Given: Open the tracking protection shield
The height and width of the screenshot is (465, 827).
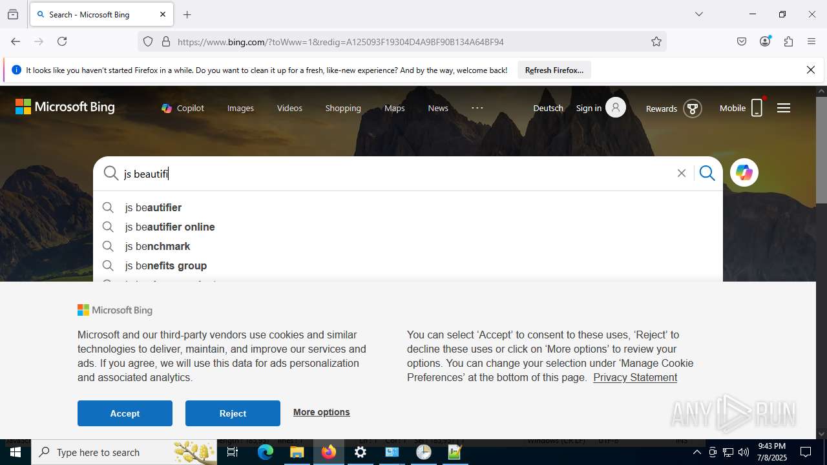Looking at the screenshot, I should coord(148,41).
